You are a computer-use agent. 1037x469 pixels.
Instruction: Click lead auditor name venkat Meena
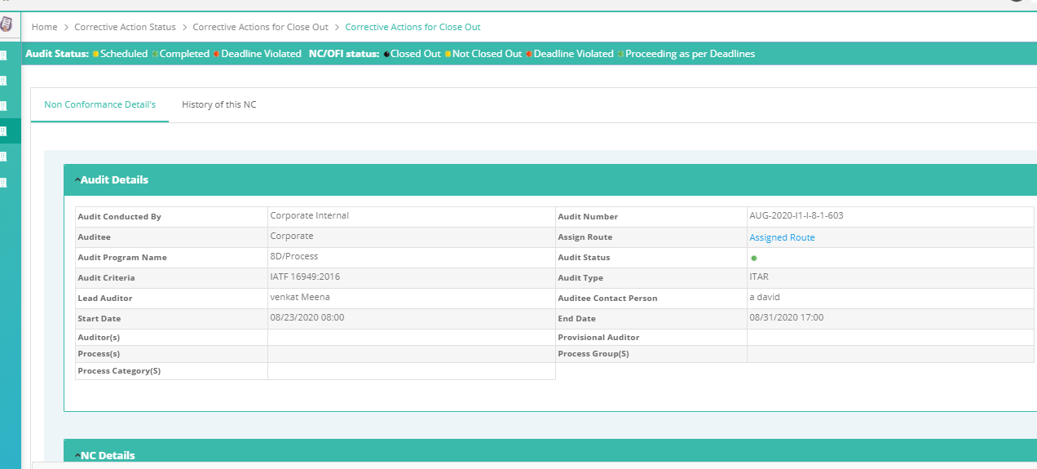[300, 297]
